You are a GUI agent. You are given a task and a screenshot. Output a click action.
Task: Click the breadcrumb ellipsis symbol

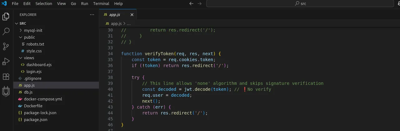pyautogui.click(x=129, y=23)
